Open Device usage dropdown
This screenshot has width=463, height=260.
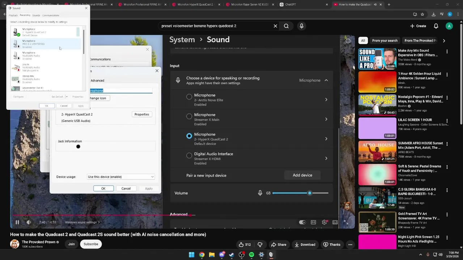pyautogui.click(x=121, y=177)
